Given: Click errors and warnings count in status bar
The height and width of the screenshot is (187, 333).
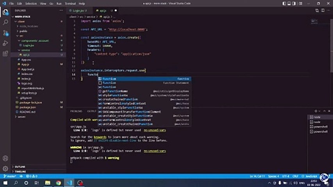Looking at the screenshot, I should tap(32, 176).
